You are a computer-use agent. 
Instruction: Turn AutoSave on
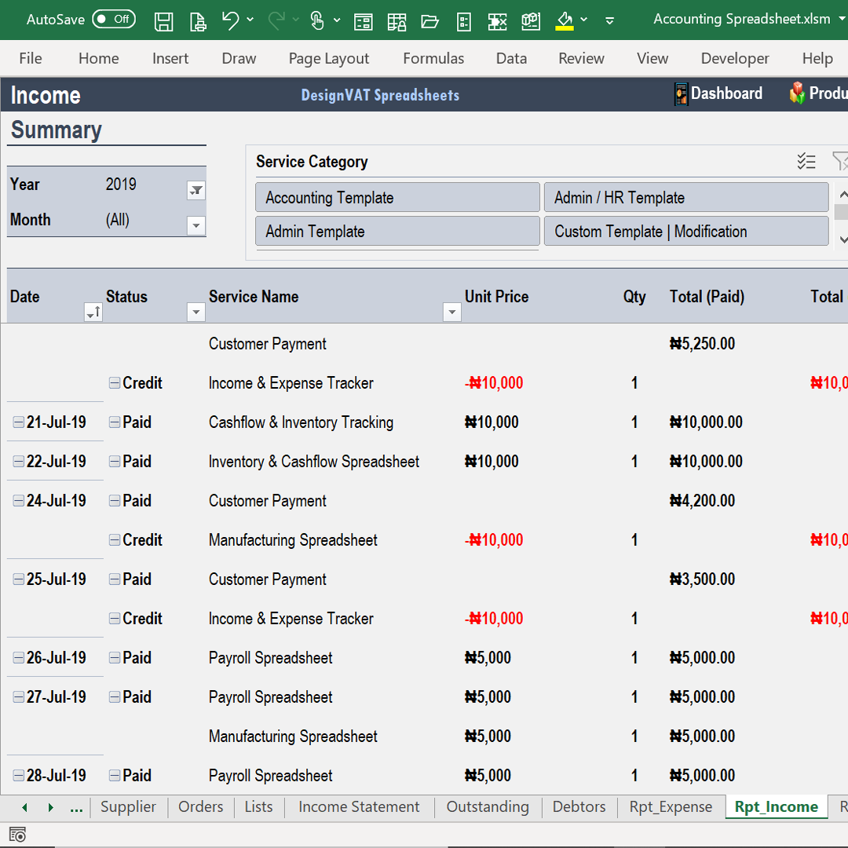click(113, 19)
